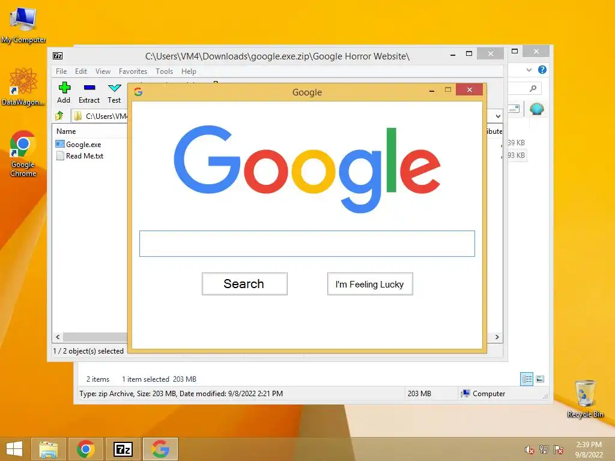Click the clock in the taskbar
The image size is (615, 461).
tap(589, 450)
